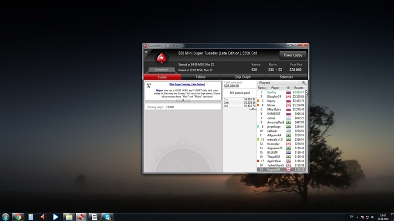Click the 2nd place prize row

tap(240, 103)
